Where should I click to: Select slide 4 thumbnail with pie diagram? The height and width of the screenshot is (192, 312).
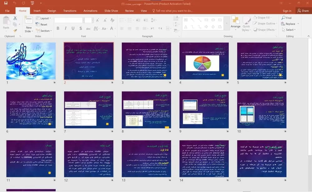coord(204,61)
